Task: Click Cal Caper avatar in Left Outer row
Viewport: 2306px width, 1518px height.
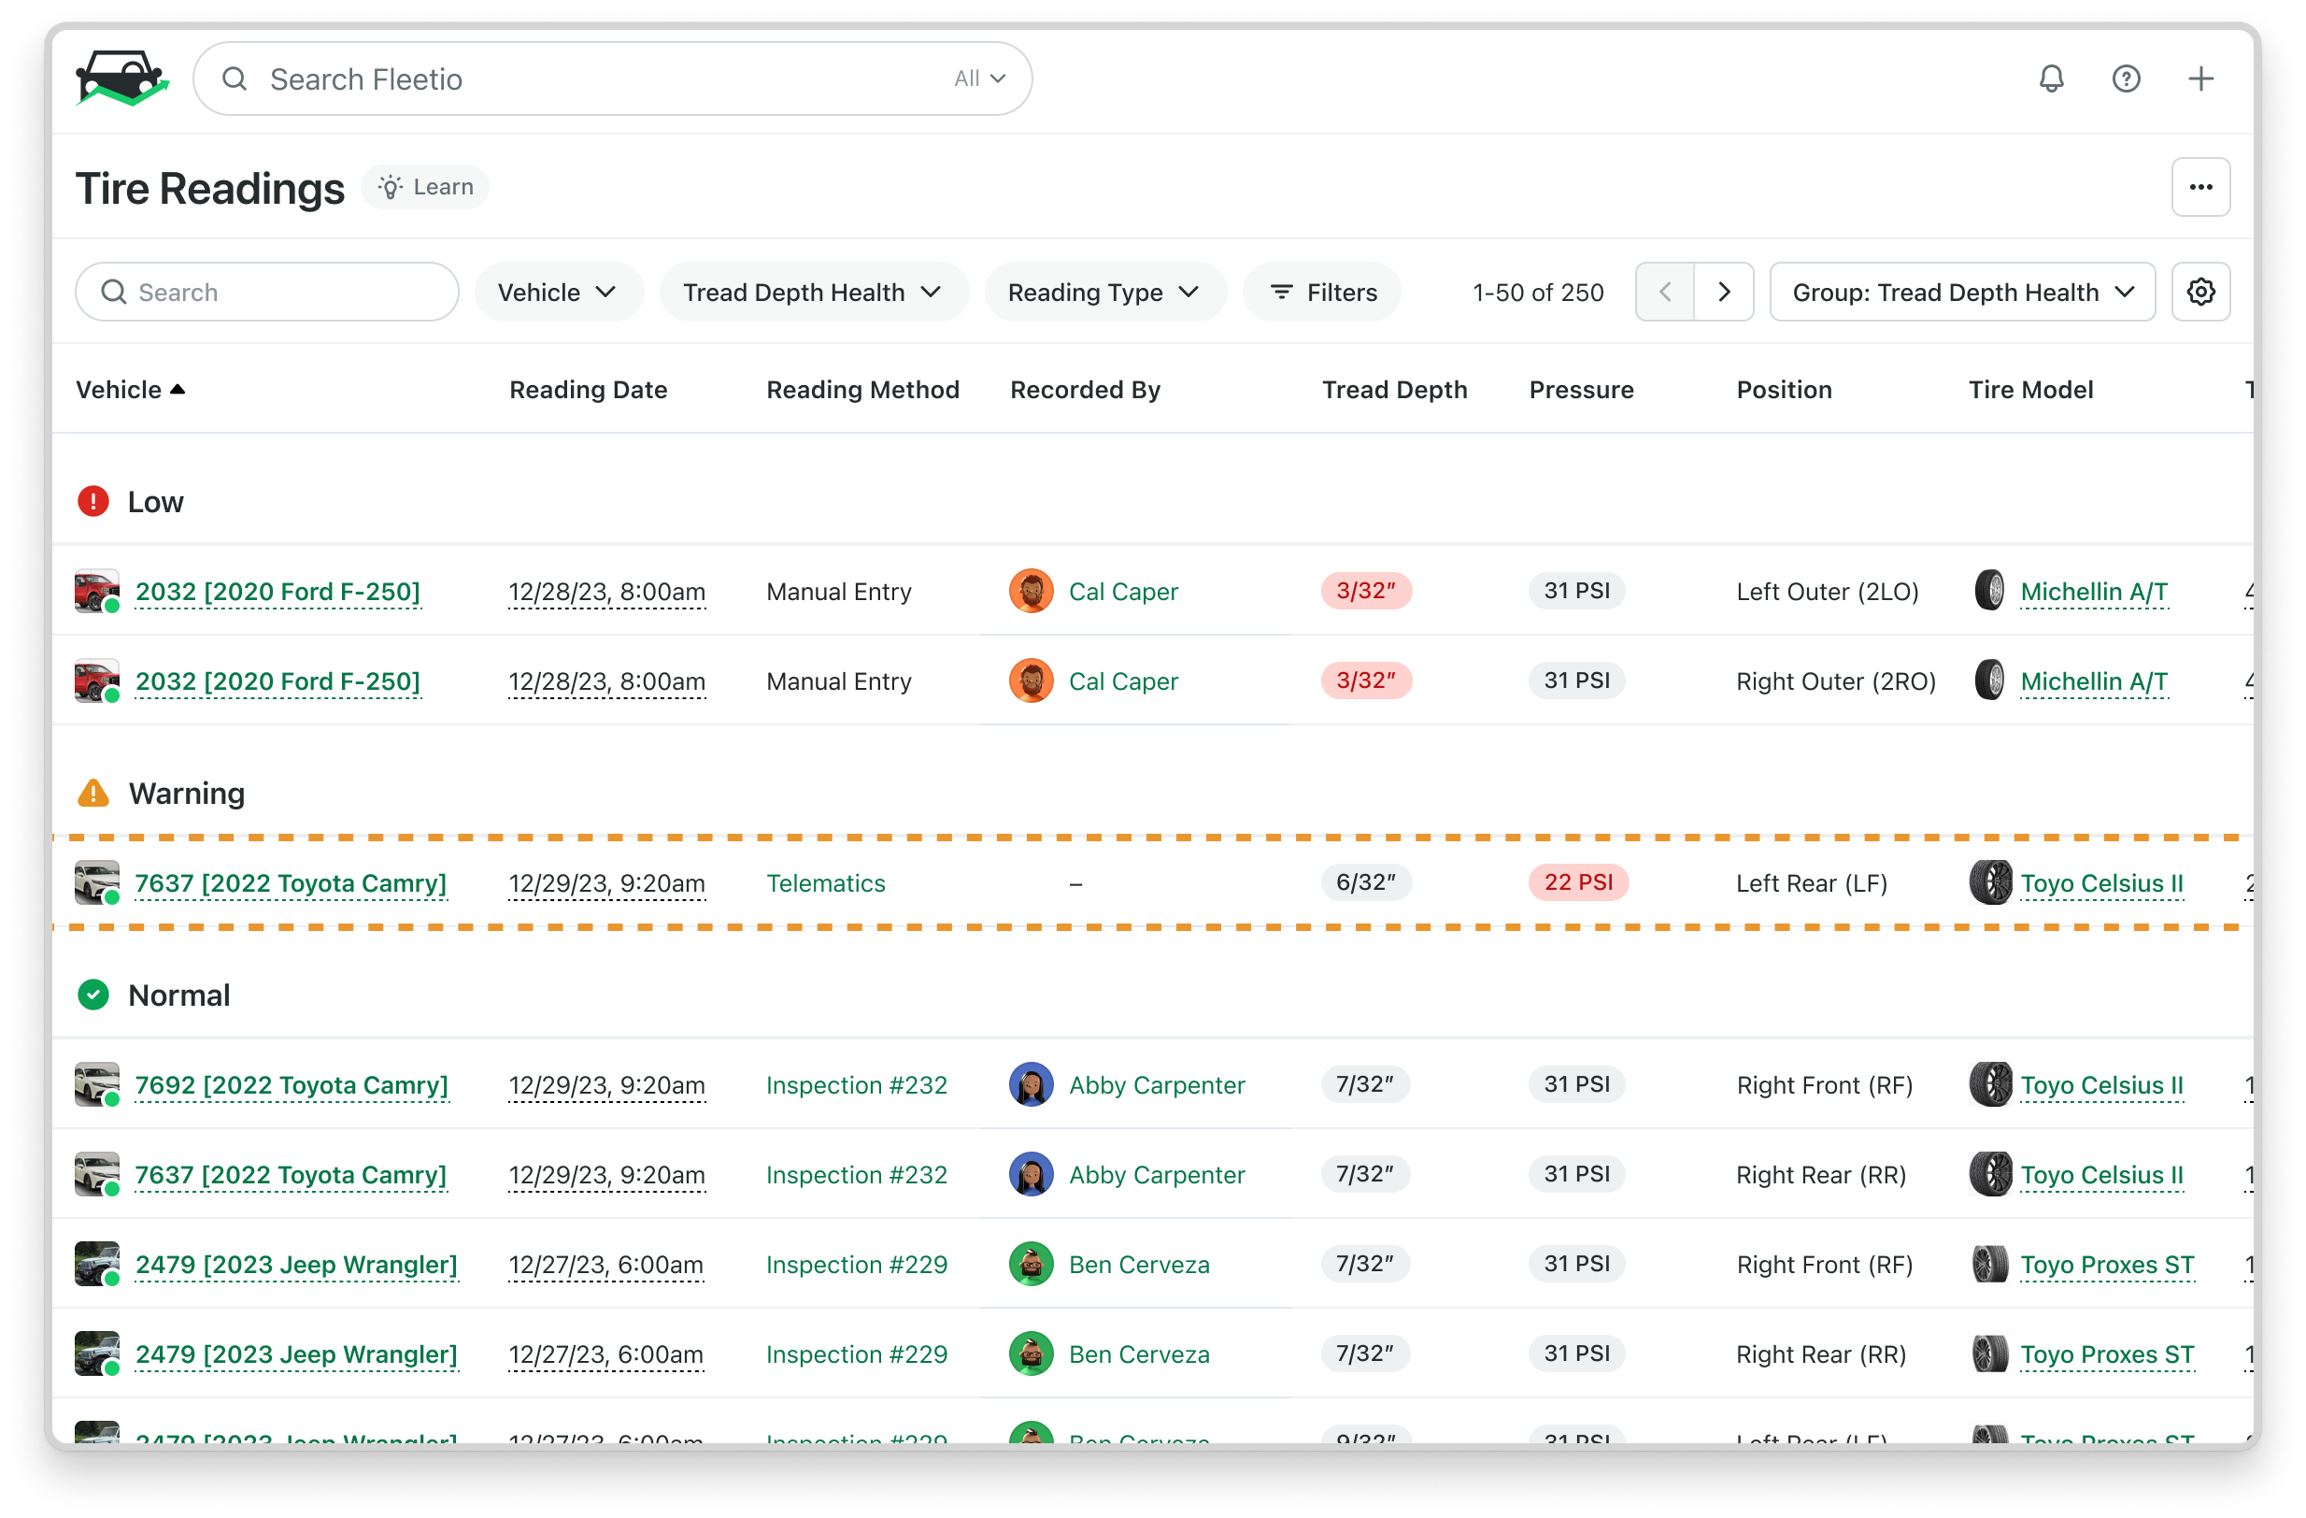Action: click(1031, 592)
